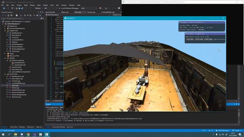Click the Visual Studio taskbar icon
Viewport: 244px width, 137px height.
coord(34,134)
